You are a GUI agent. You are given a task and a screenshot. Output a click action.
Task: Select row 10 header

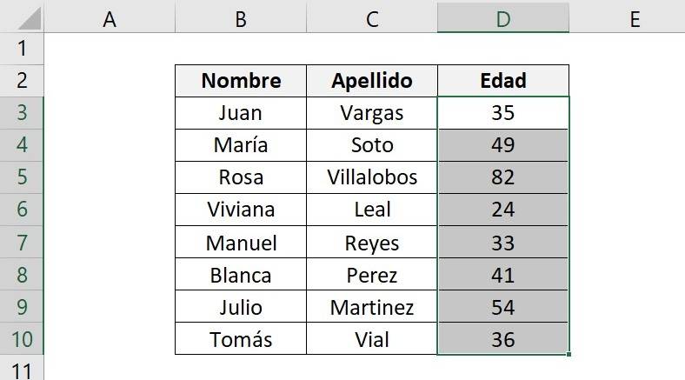click(x=22, y=339)
